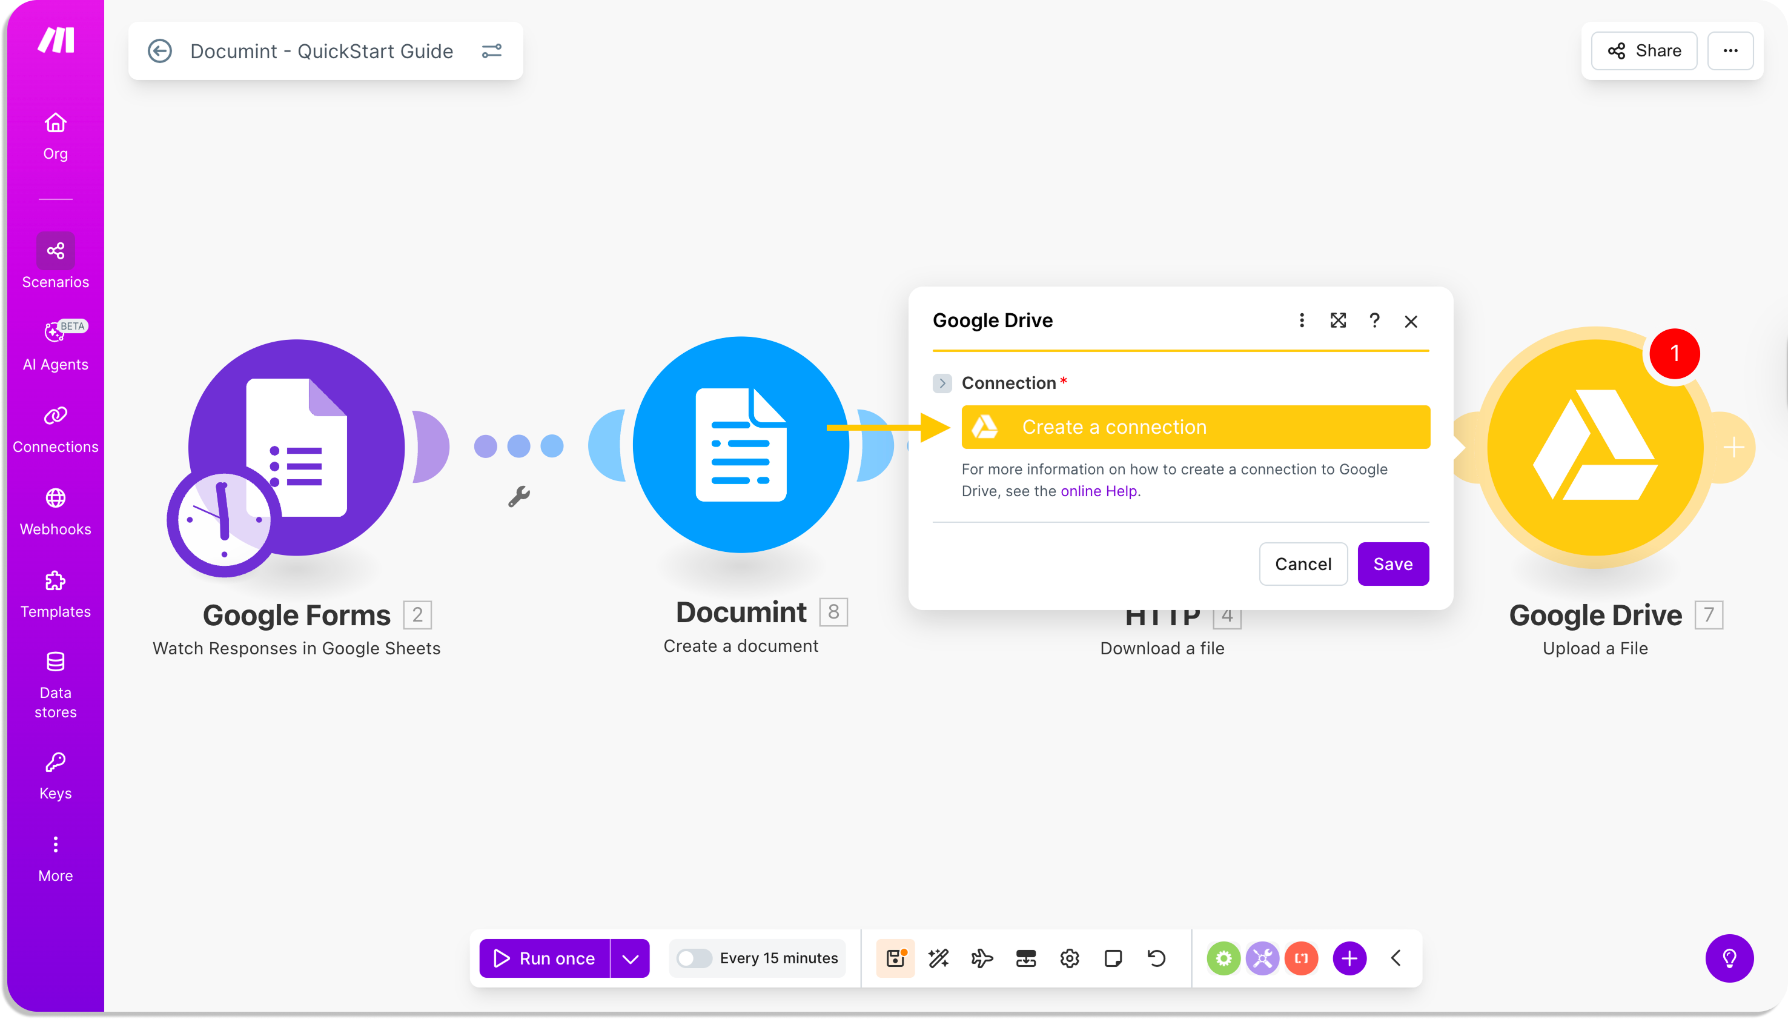
Task: Open scenario settings gear in toolbar
Action: pos(1069,958)
